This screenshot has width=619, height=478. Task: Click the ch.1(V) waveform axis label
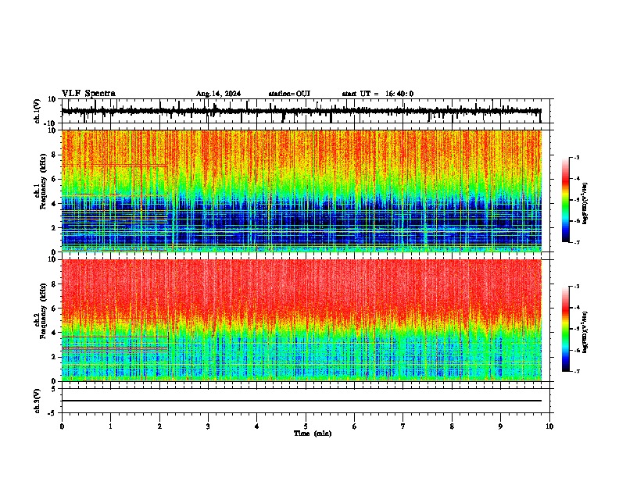pyautogui.click(x=38, y=111)
